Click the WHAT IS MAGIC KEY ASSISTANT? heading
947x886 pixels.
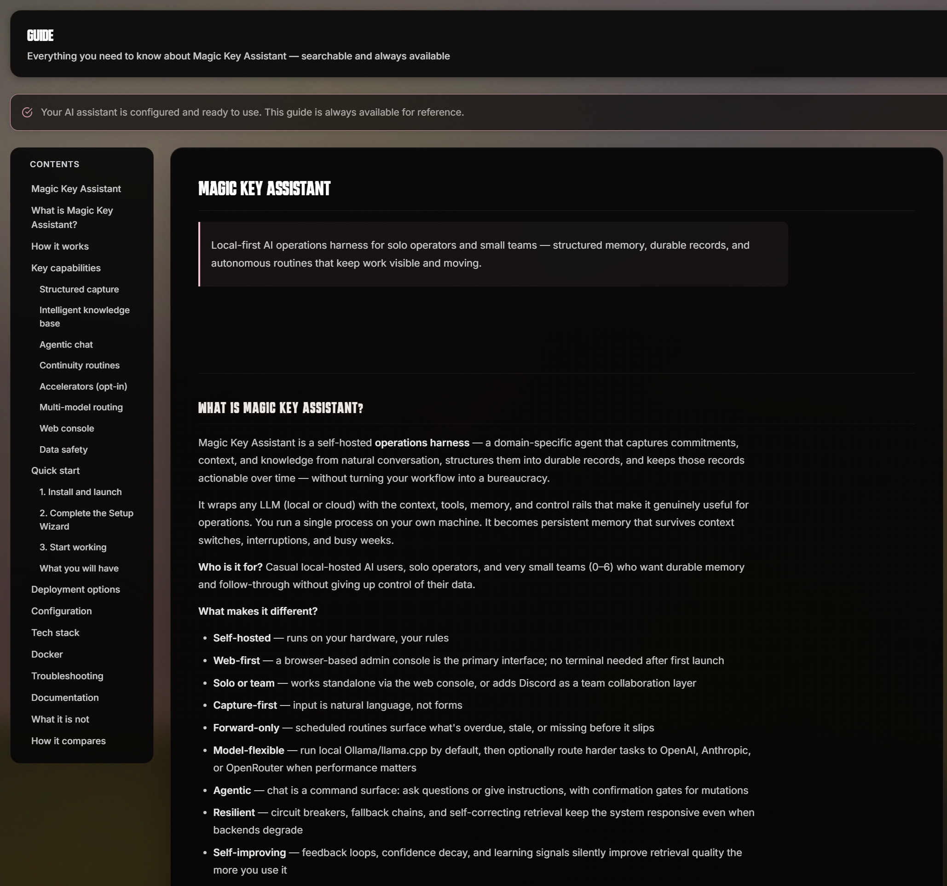(x=281, y=408)
